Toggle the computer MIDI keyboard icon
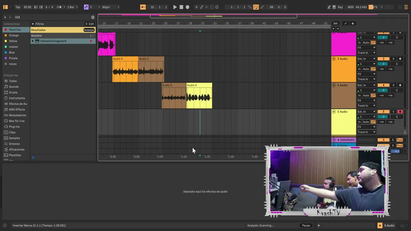 pyautogui.click(x=334, y=7)
